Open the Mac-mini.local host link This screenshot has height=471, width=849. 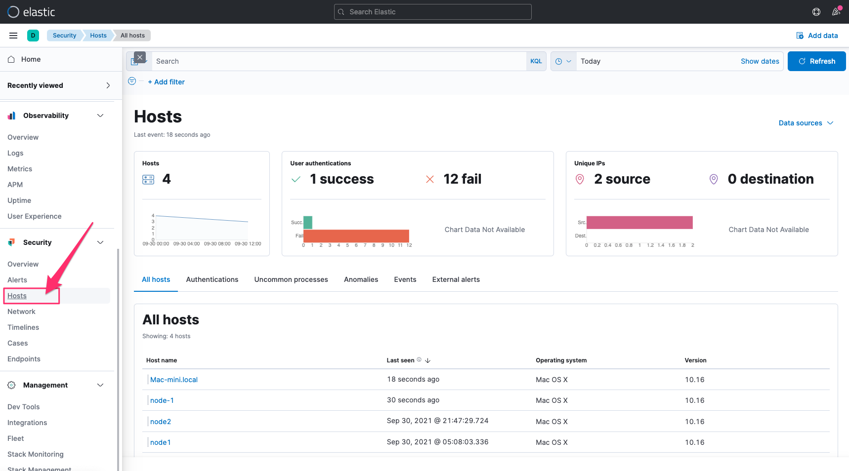click(x=174, y=380)
